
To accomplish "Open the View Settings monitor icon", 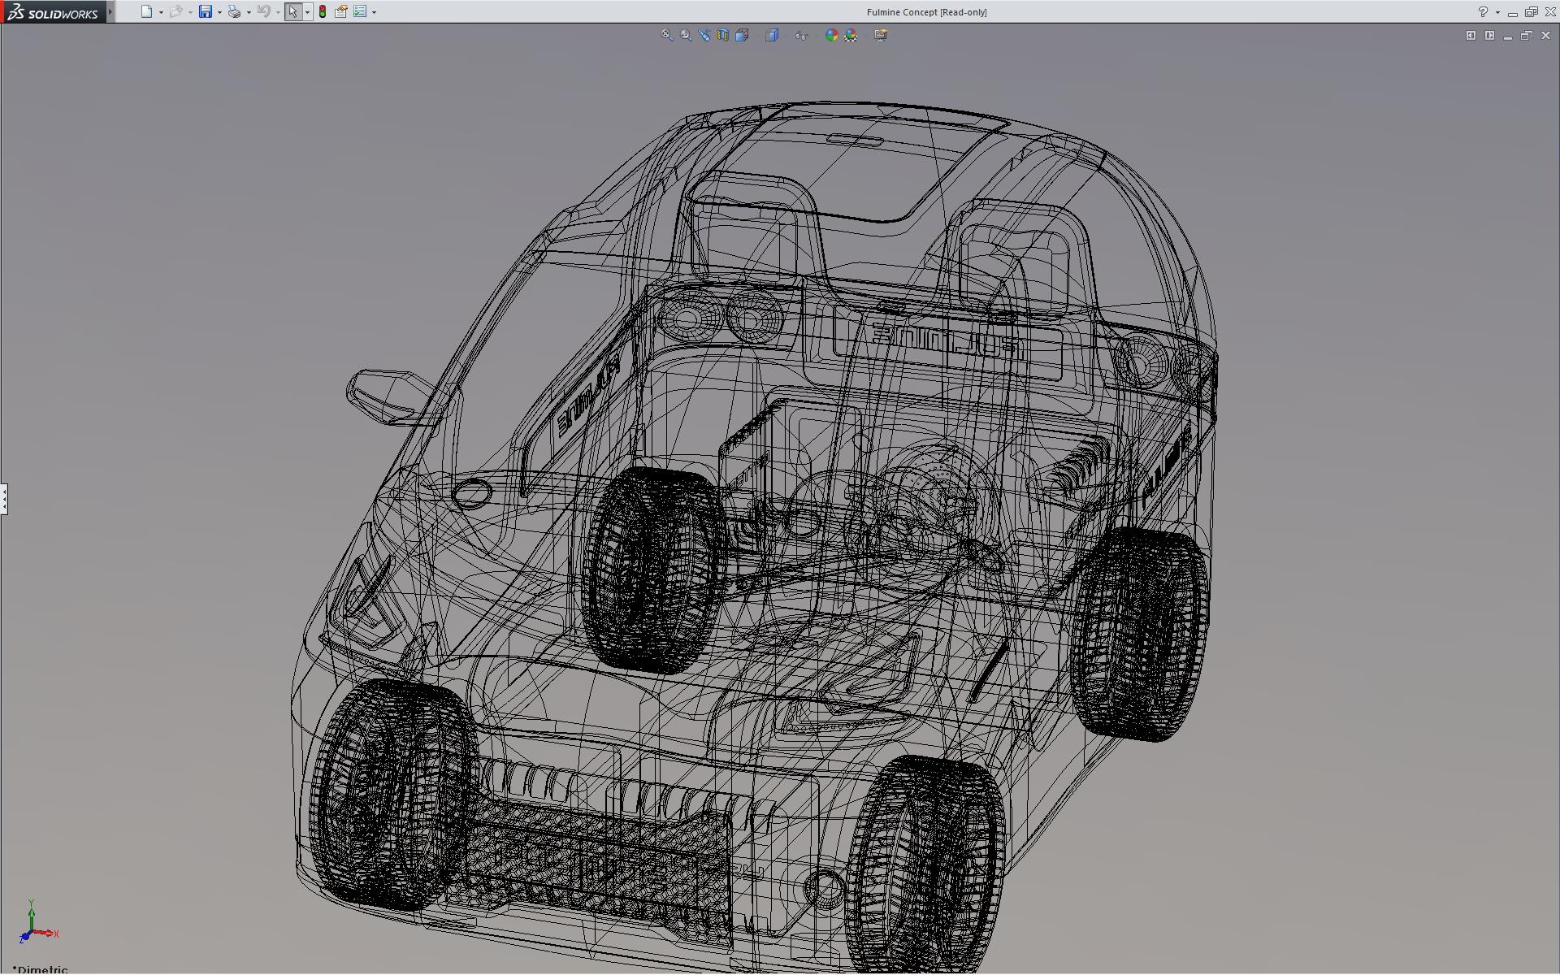I will click(x=881, y=35).
